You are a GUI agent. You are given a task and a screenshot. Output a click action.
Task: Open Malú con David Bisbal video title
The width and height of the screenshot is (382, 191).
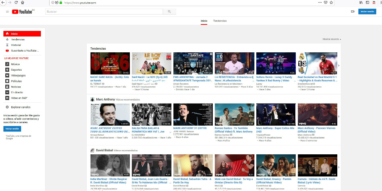tap(234, 181)
